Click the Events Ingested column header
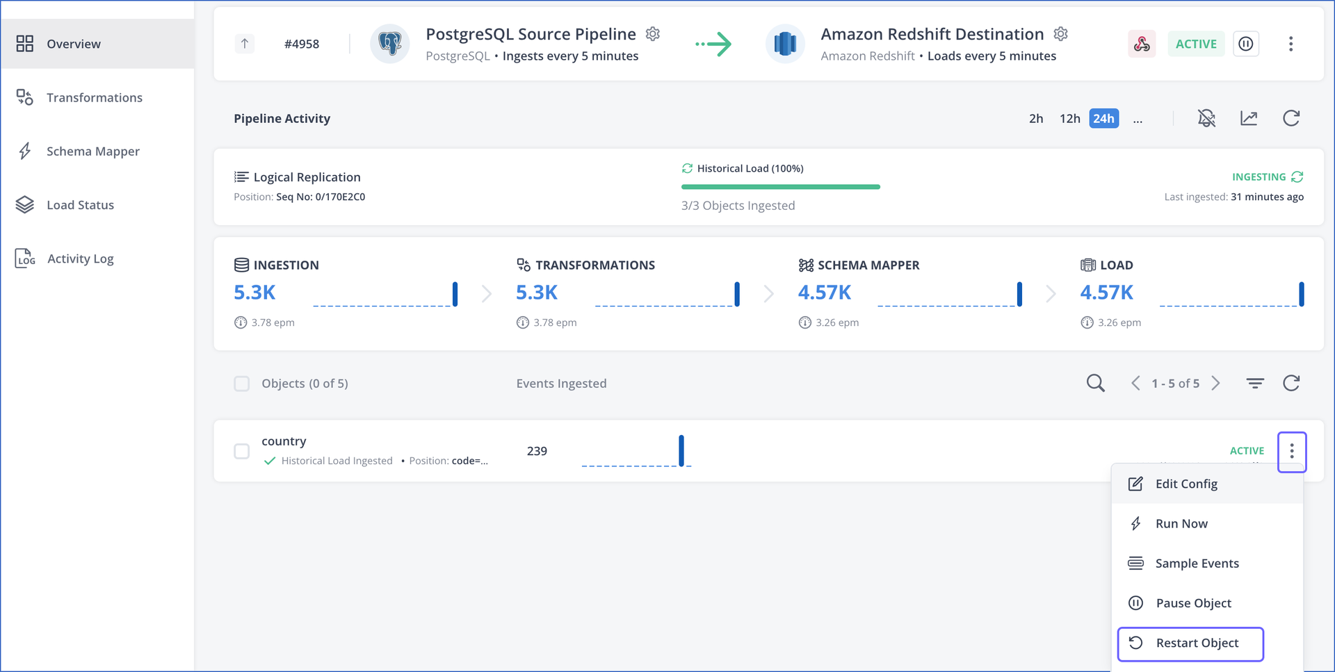The width and height of the screenshot is (1335, 672). click(561, 384)
